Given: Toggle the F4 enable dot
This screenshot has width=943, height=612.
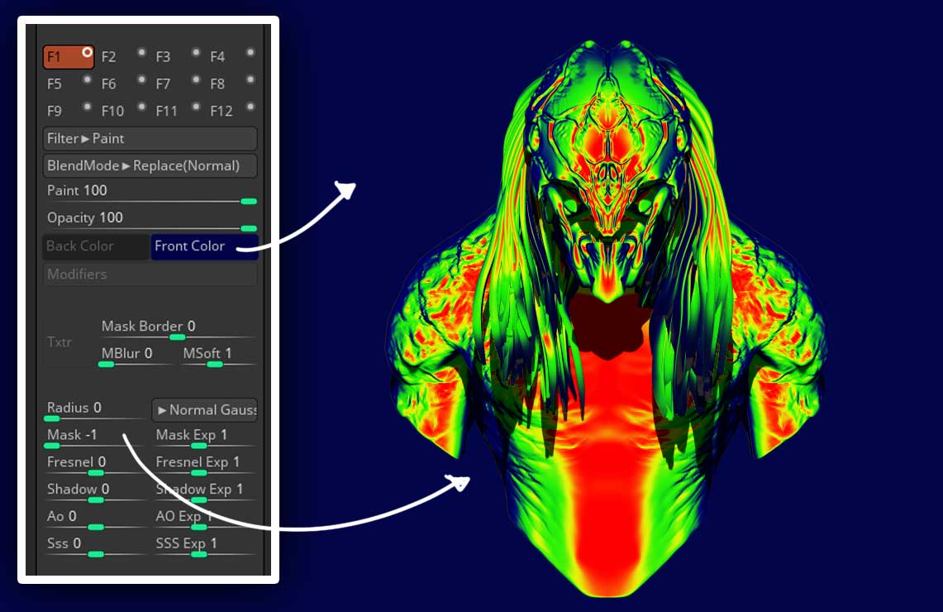Looking at the screenshot, I should (250, 52).
